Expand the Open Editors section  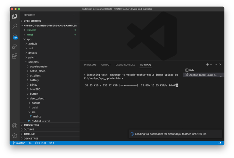(x=50, y=21)
